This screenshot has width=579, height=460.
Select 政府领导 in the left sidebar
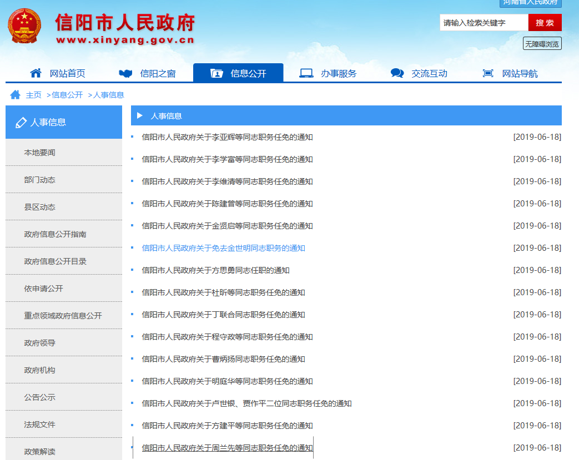pos(40,343)
